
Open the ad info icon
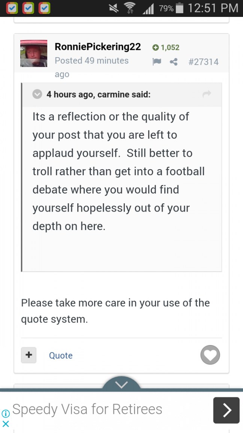point(6,413)
